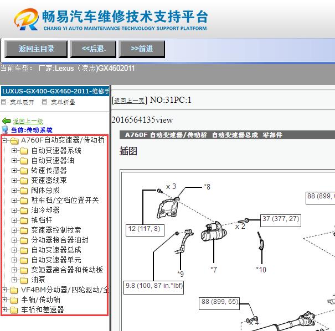335x331 pixels.
Task: Click the 菜单折叠 collapse-all icon
Action: click(44, 102)
